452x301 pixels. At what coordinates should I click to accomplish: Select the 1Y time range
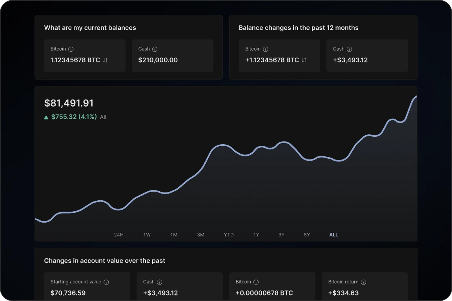256,235
